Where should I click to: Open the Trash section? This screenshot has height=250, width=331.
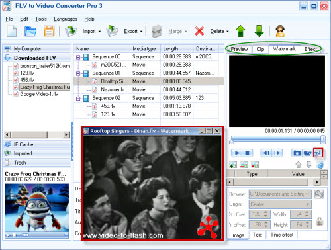(37, 163)
